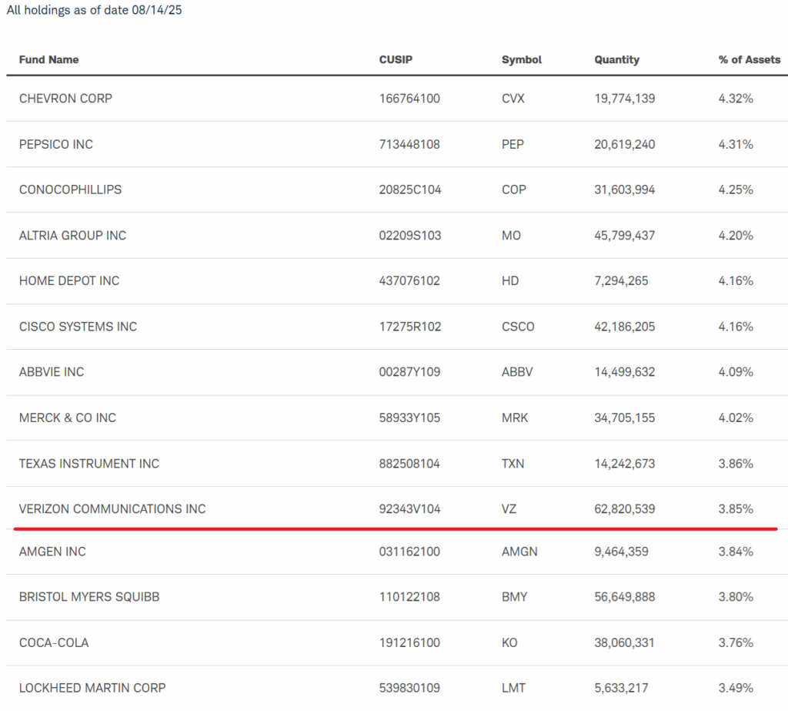This screenshot has height=711, width=788.
Task: Click CUSIP 00287Y109 for AbbVie
Action: click(409, 371)
